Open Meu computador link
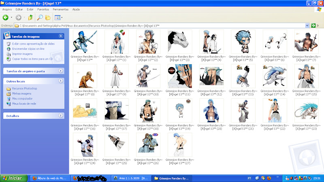This screenshot has height=182, width=324. tap(22, 99)
